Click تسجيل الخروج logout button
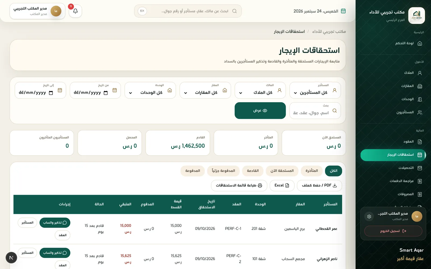The width and height of the screenshot is (431, 269). (x=393, y=231)
